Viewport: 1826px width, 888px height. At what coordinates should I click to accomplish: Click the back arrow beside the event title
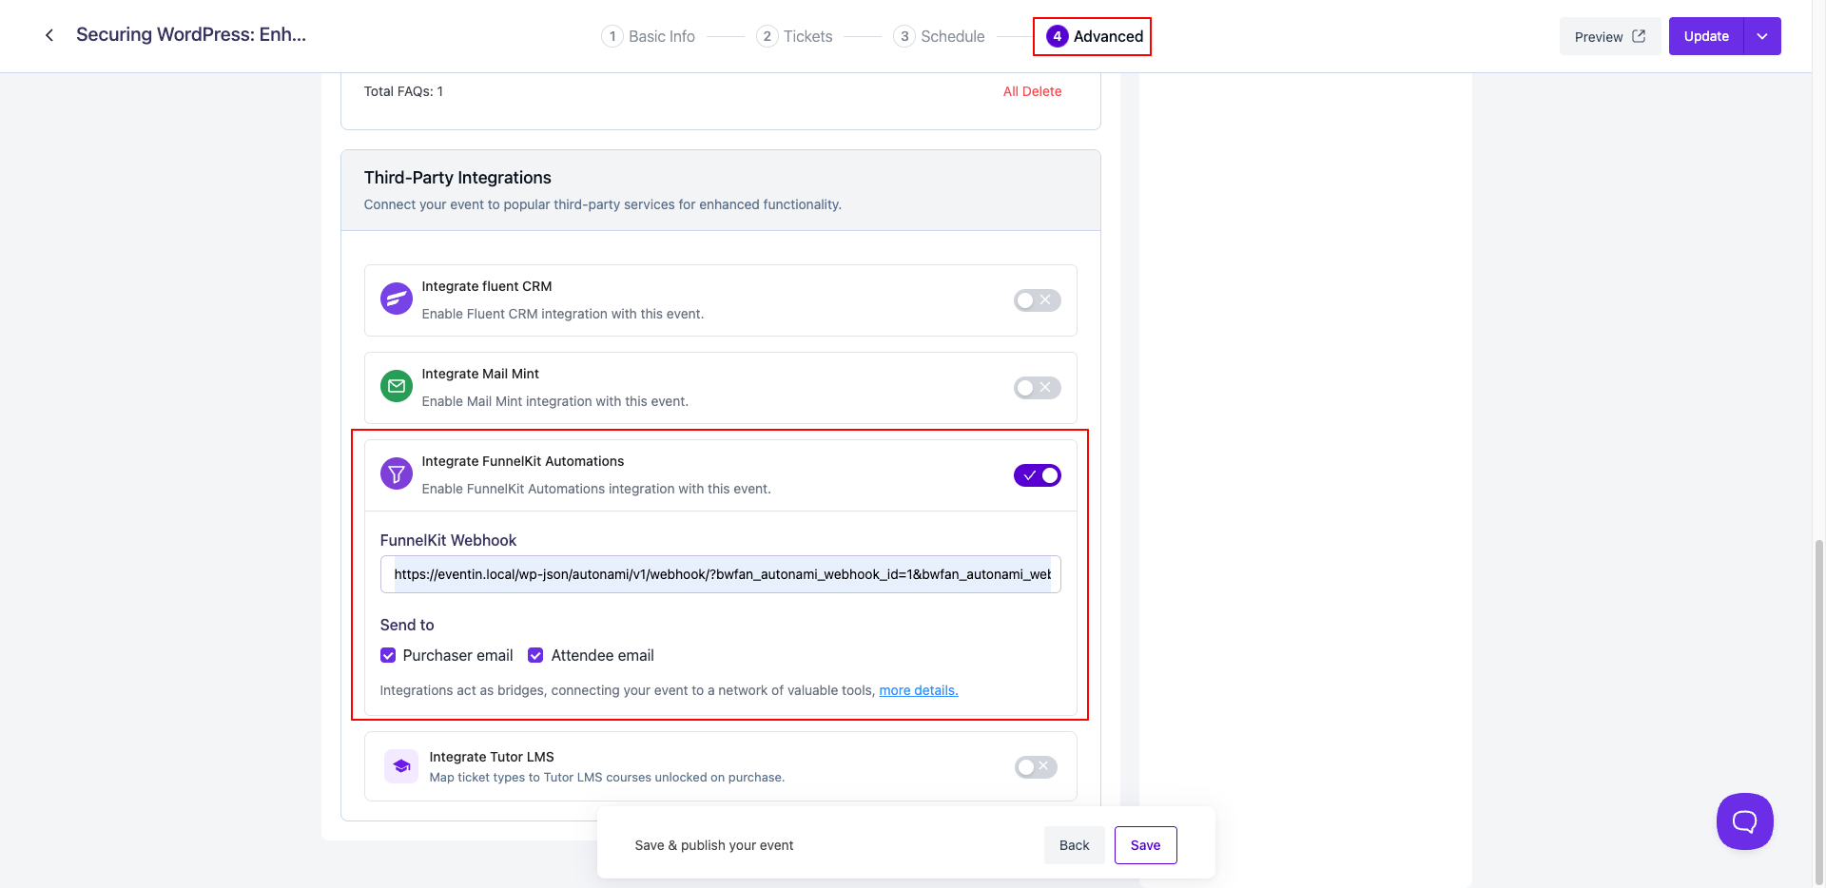click(49, 35)
